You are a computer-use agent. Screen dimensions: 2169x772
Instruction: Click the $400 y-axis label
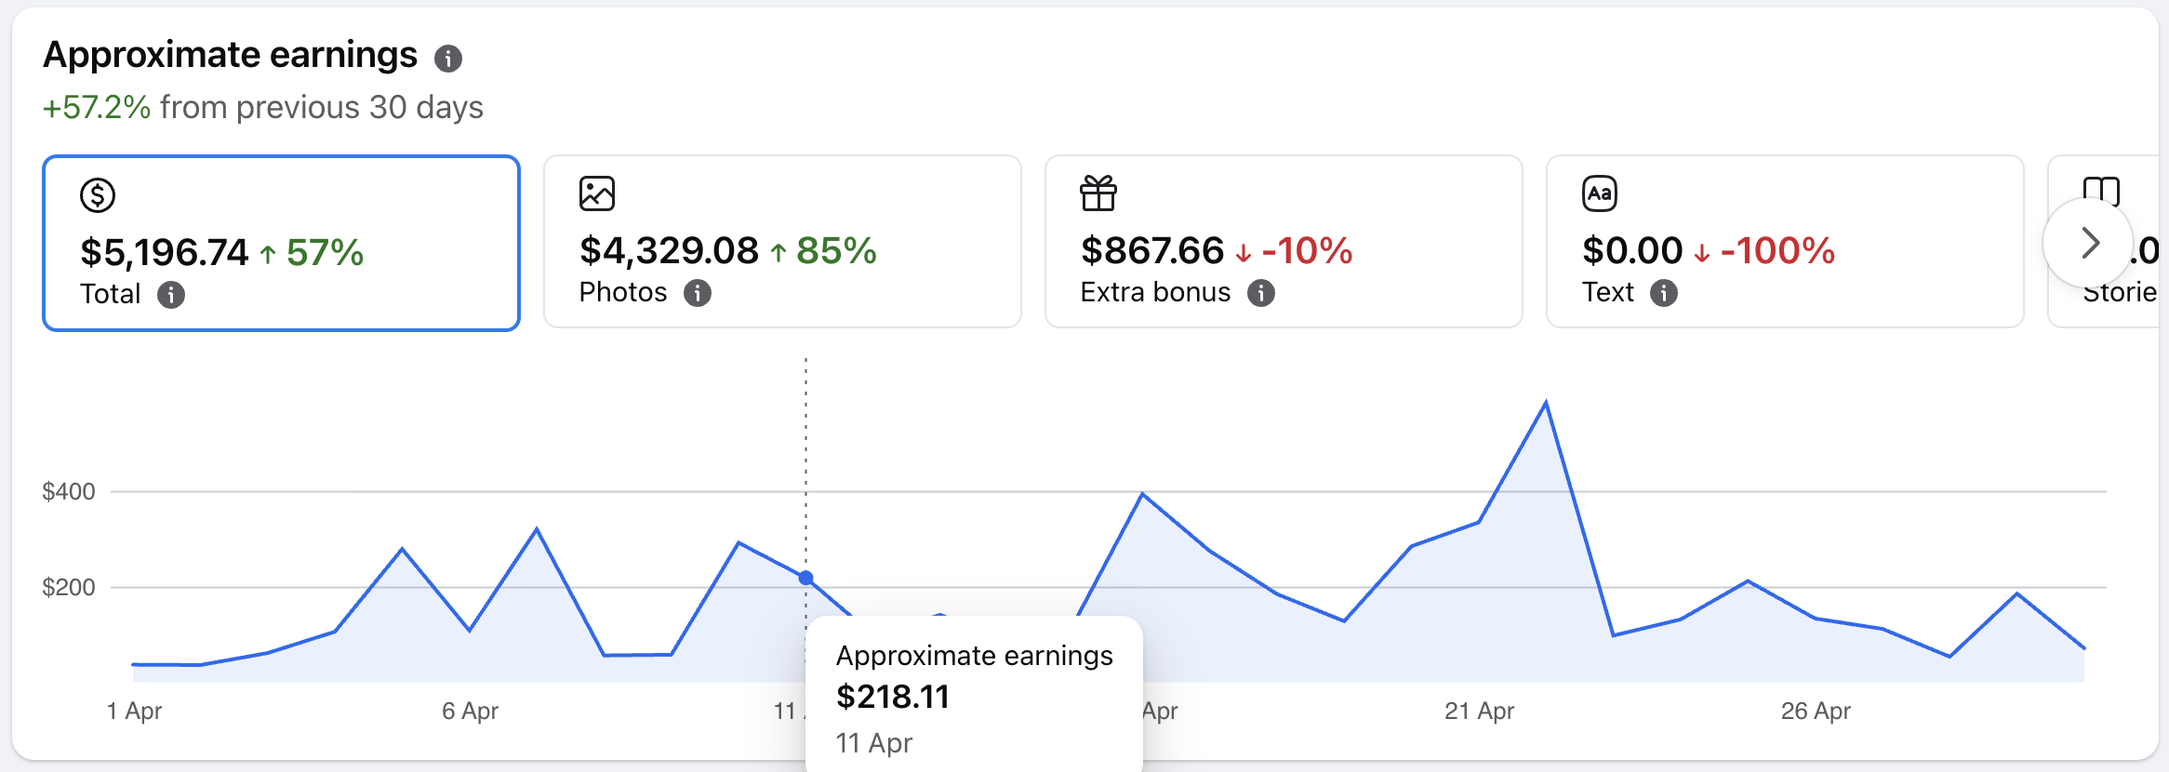click(69, 492)
